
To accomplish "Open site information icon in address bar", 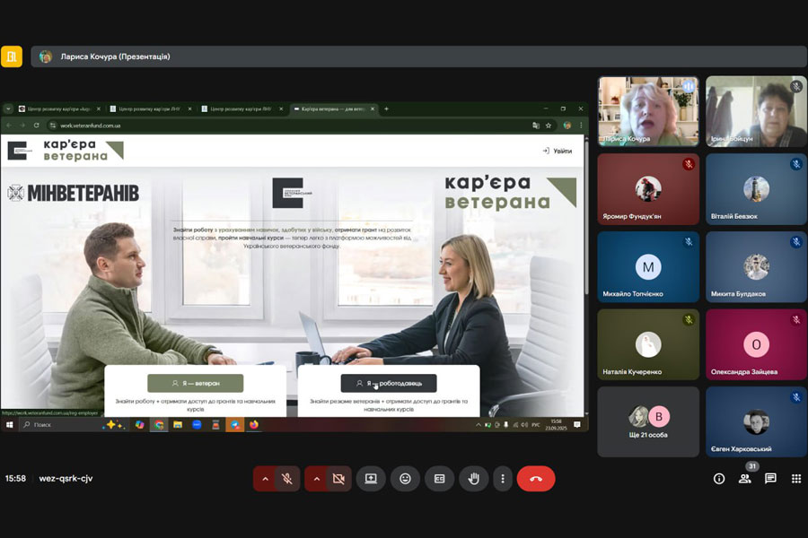I will point(53,126).
